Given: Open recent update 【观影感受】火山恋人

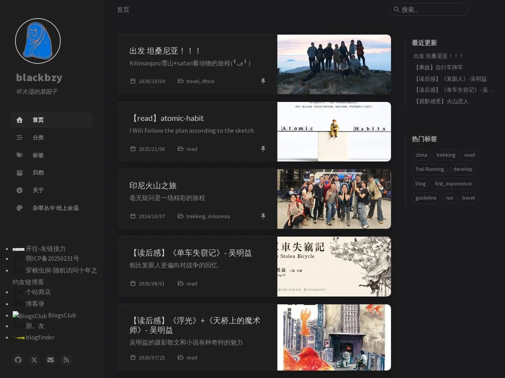Looking at the screenshot, I should coord(441,101).
